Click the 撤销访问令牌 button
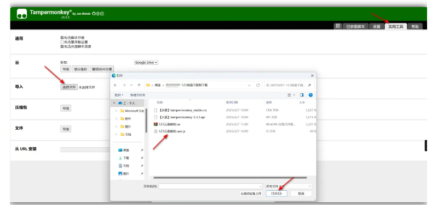Image resolution: width=432 pixels, height=205 pixels. (x=102, y=69)
